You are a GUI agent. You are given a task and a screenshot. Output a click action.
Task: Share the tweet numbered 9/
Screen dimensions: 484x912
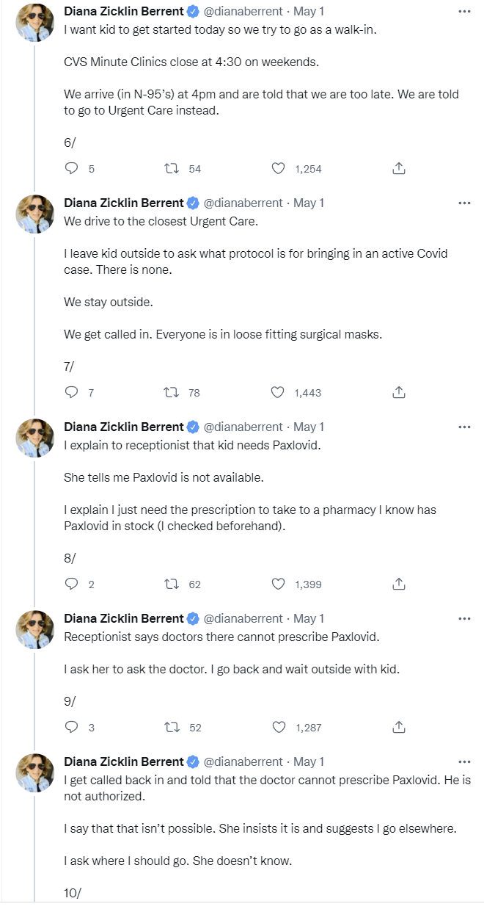coord(399,728)
